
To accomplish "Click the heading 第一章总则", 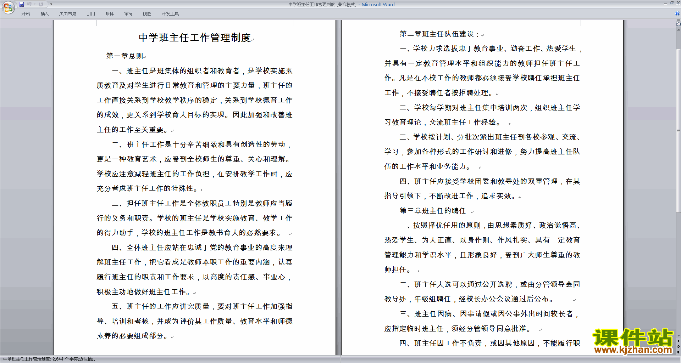I will click(x=124, y=56).
